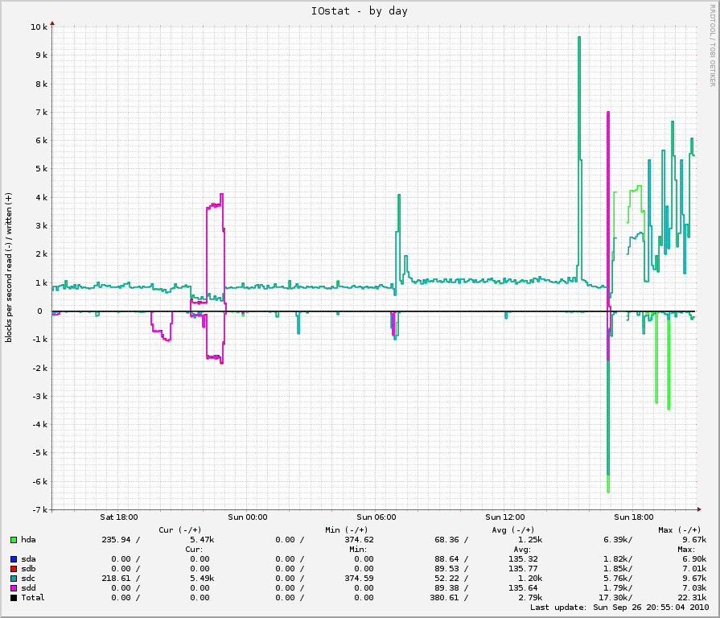This screenshot has height=618, width=720.
Task: Click the 'Max:' sub-header
Action: point(686,550)
